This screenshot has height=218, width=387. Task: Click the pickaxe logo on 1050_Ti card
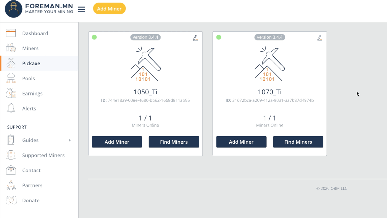pyautogui.click(x=145, y=64)
